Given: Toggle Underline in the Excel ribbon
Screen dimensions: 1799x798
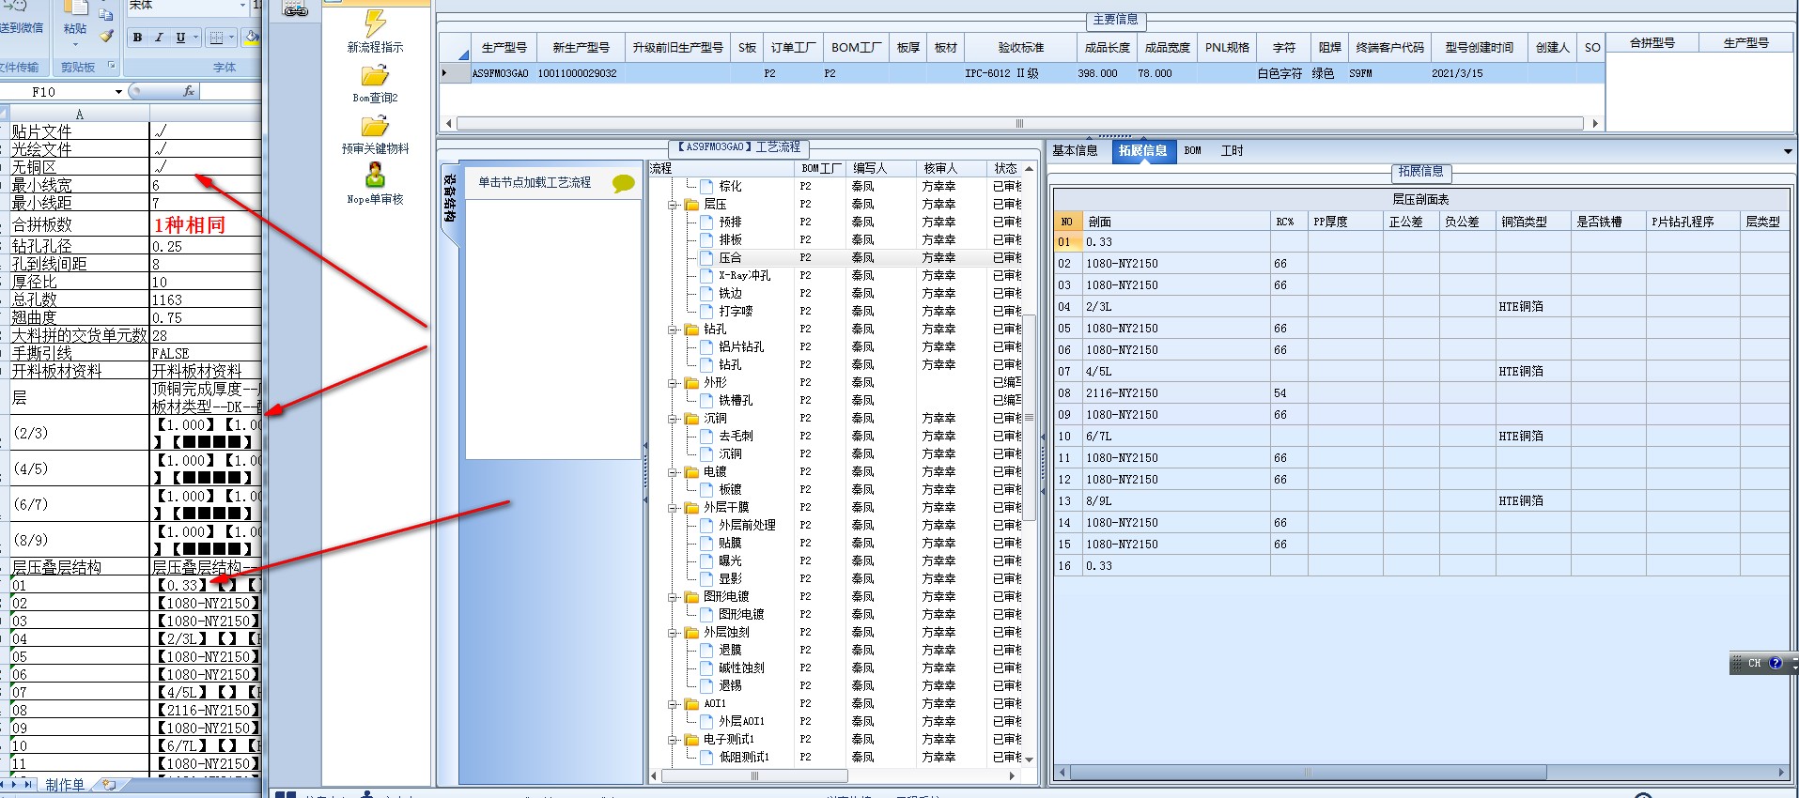Looking at the screenshot, I should (x=180, y=38).
